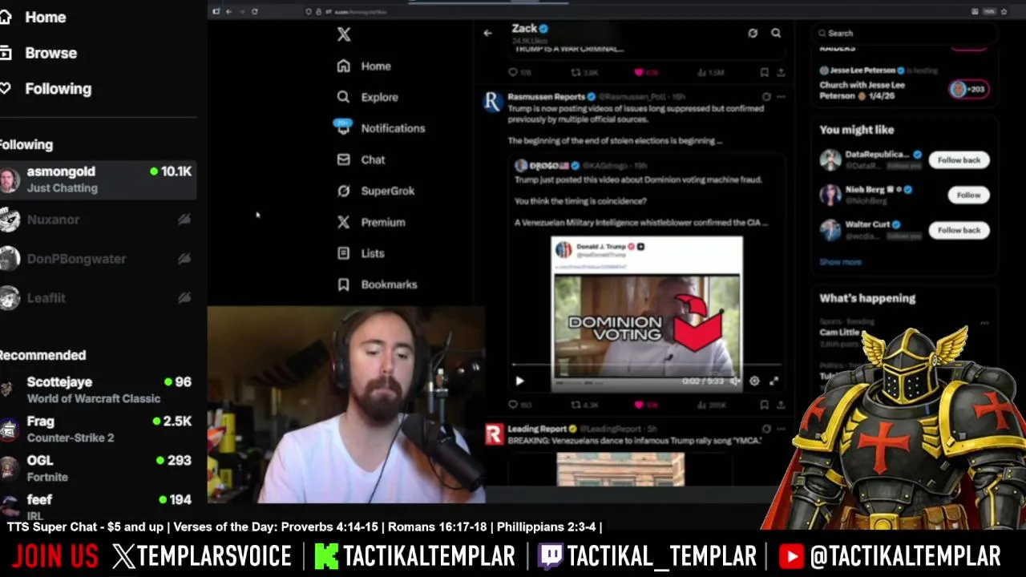Open asmongold Just Chatting channel

pyautogui.click(x=96, y=180)
